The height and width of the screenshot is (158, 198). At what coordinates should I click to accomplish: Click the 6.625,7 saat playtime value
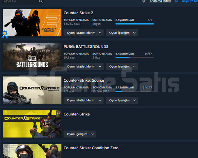tap(72, 24)
